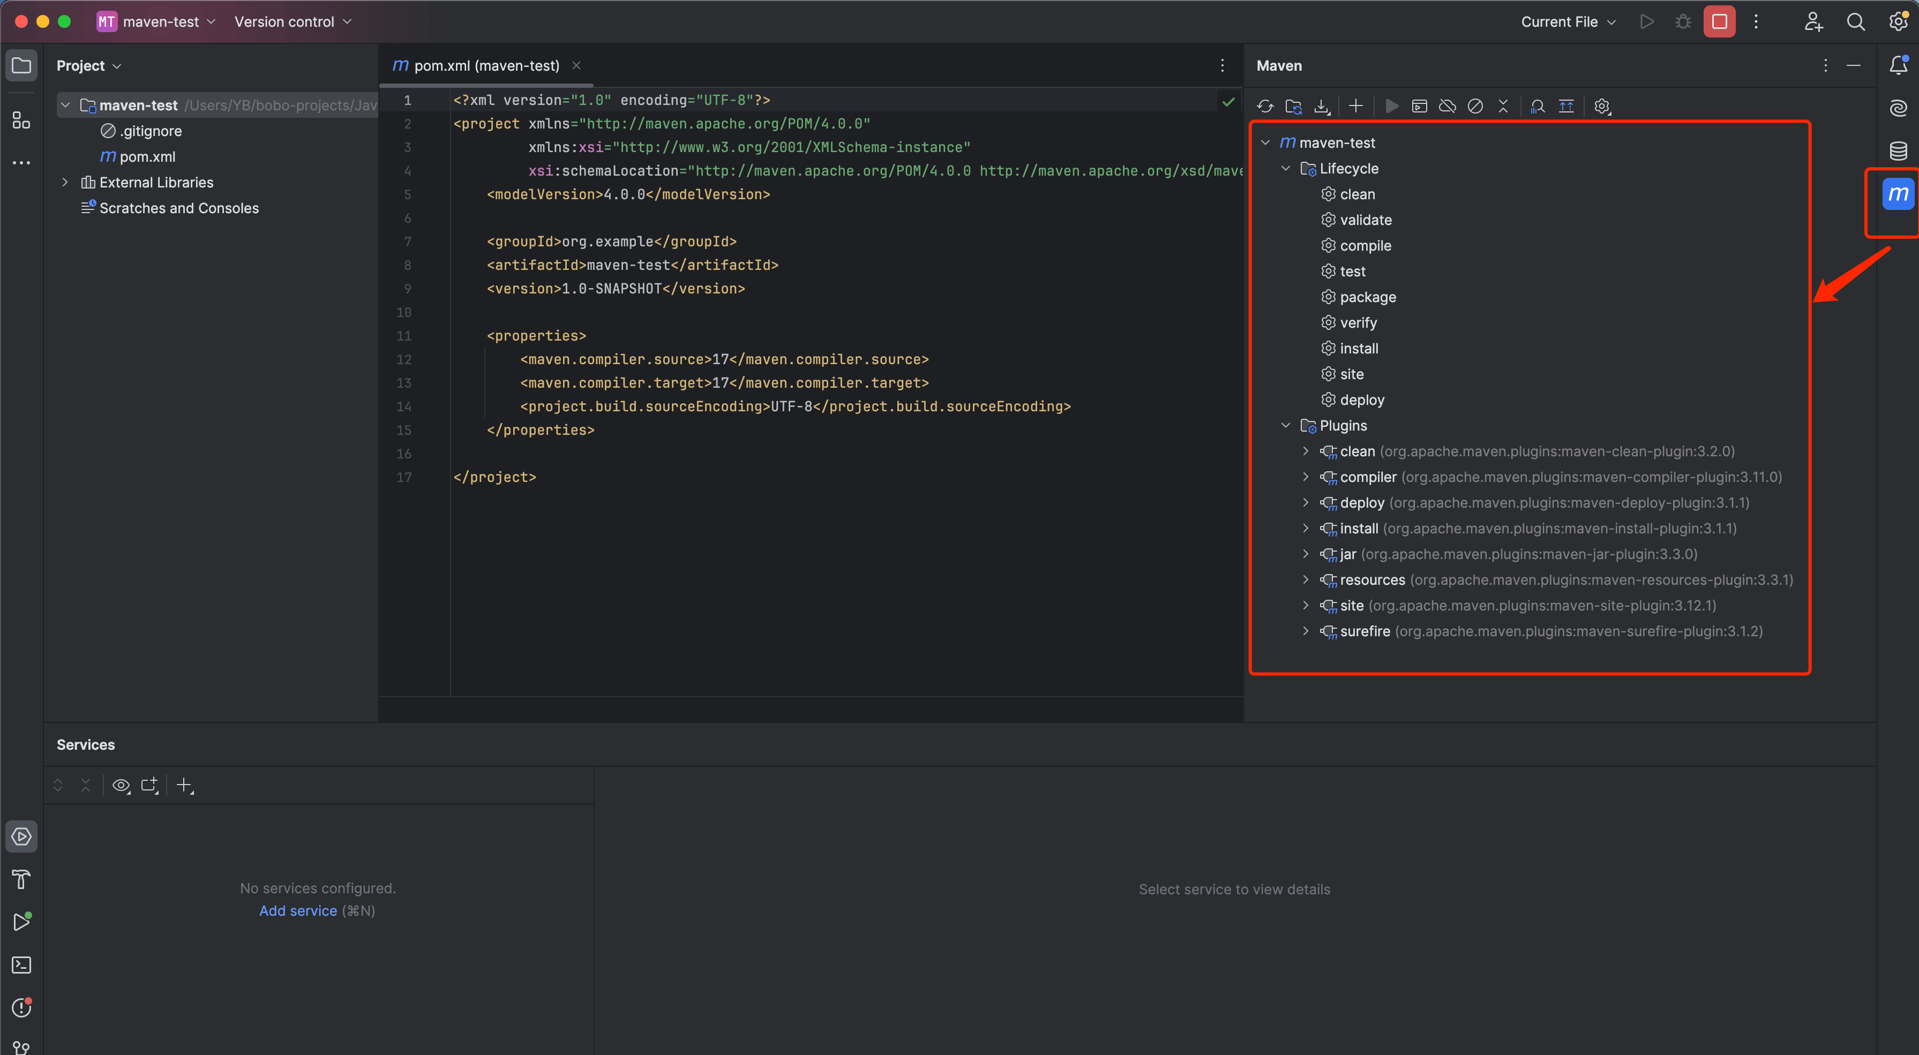The height and width of the screenshot is (1055, 1919).
Task: Open the Notifications bell icon
Action: point(1898,65)
